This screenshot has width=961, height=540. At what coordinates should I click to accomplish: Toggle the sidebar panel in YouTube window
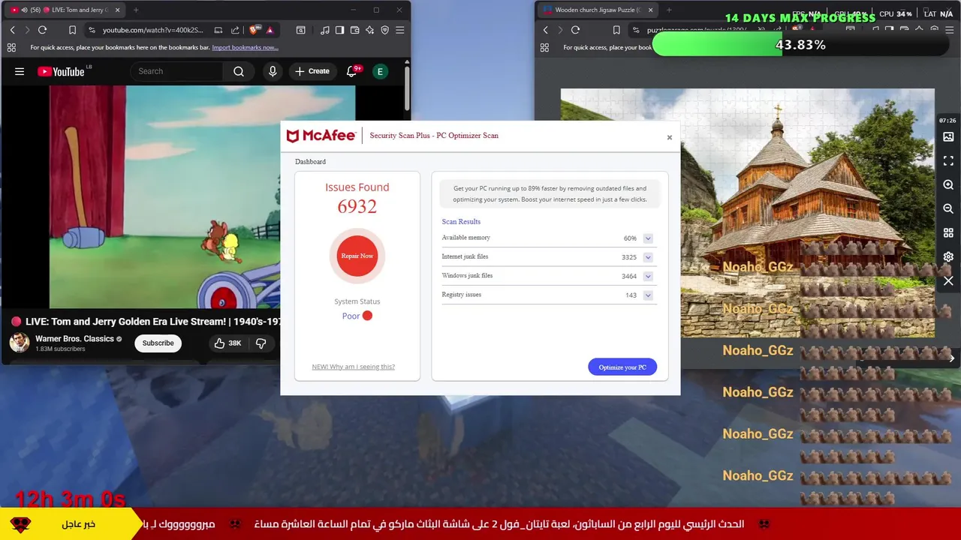(x=339, y=30)
